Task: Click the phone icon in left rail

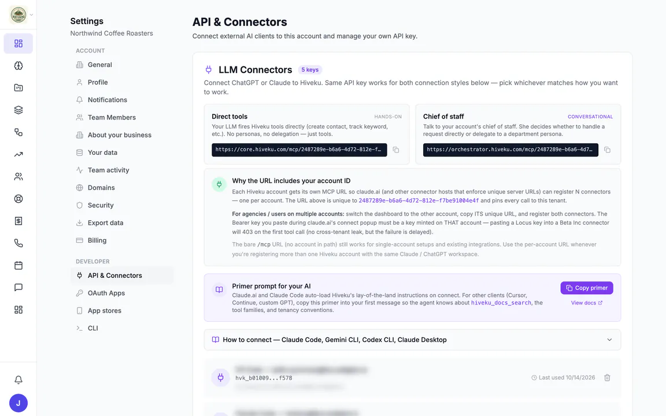Action: click(x=18, y=243)
